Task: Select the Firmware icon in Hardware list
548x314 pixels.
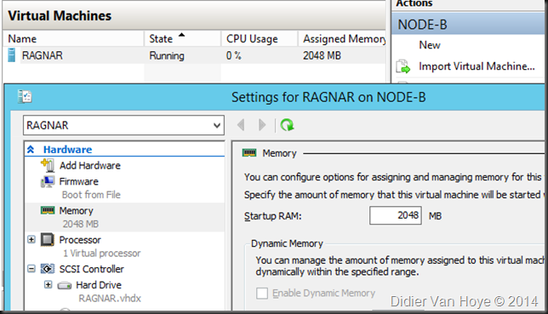Action: [x=48, y=182]
